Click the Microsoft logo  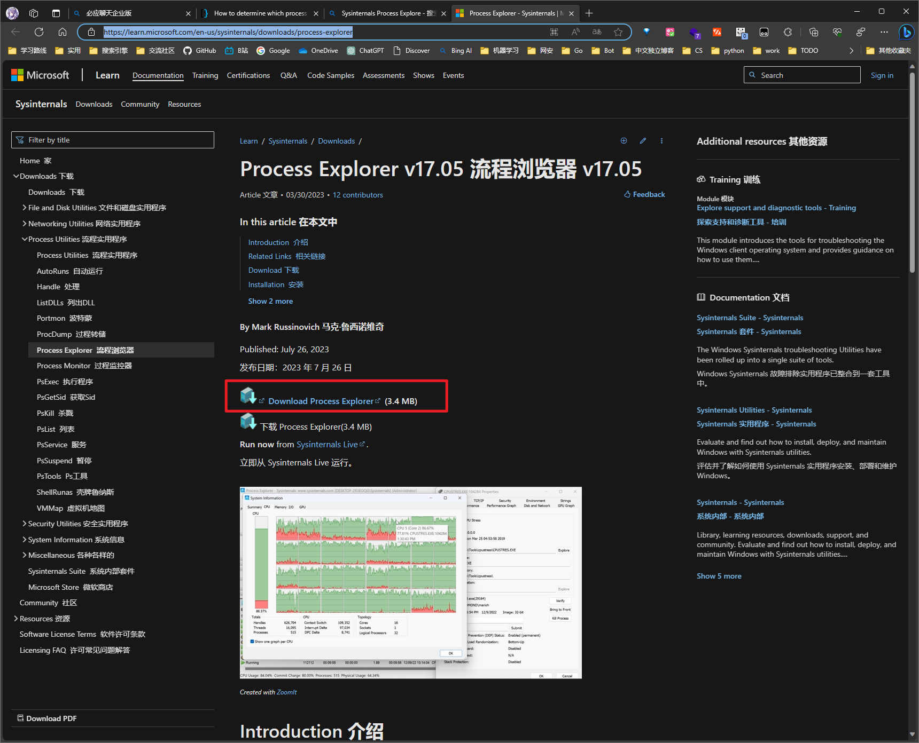coord(41,75)
